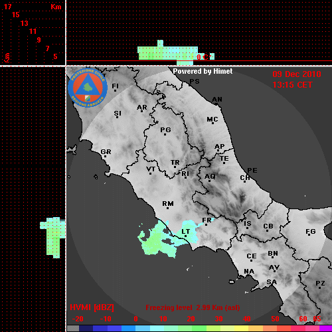Click the gray swatch at the color bar start
This screenshot has height=332, width=332.
73,329
